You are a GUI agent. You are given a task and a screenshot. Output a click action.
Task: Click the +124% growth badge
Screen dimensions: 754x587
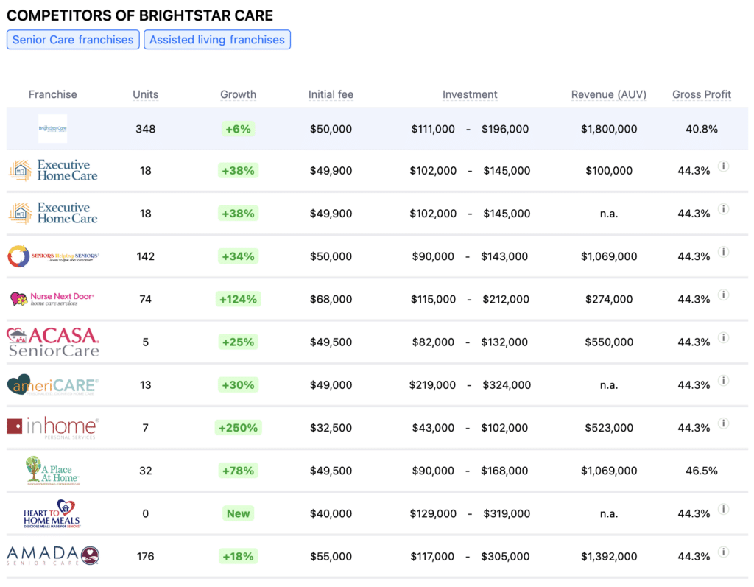click(x=238, y=299)
